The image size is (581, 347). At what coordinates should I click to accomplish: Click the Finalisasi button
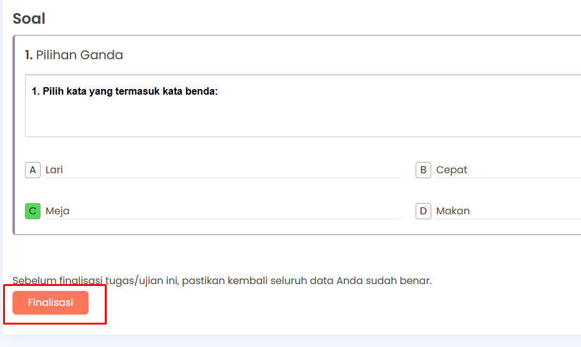[51, 303]
